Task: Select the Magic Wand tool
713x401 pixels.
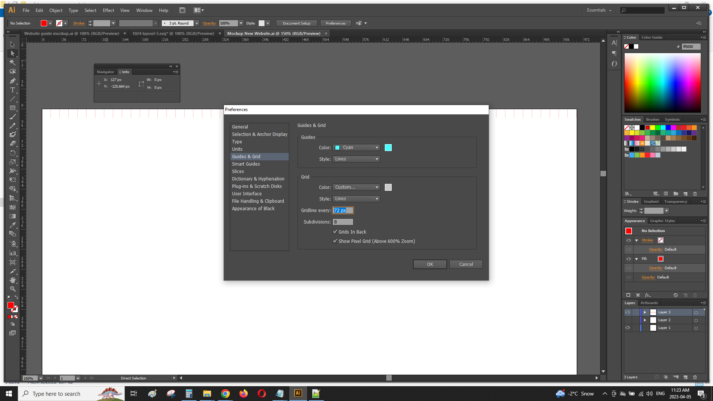Action: click(13, 62)
